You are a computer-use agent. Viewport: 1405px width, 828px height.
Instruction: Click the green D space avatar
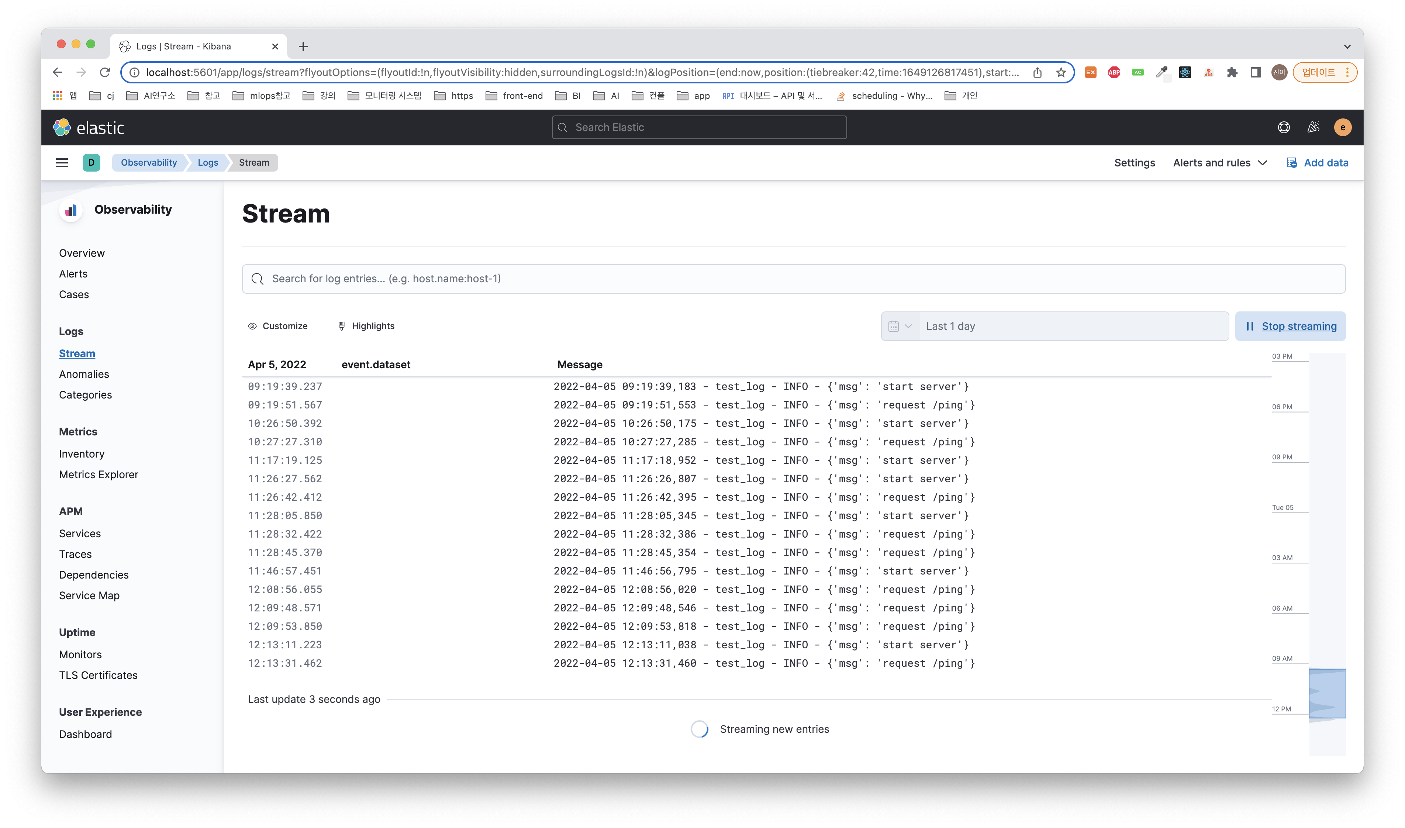coord(91,163)
